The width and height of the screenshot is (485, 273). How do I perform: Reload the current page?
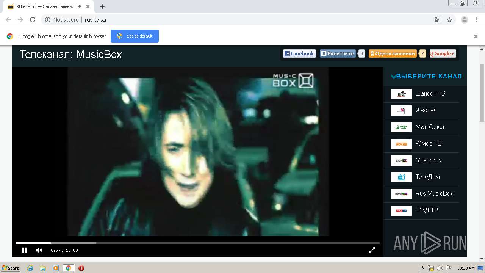[x=33, y=20]
